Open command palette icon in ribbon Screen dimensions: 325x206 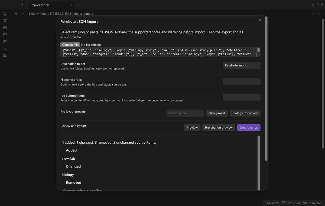[x=5, y=48]
